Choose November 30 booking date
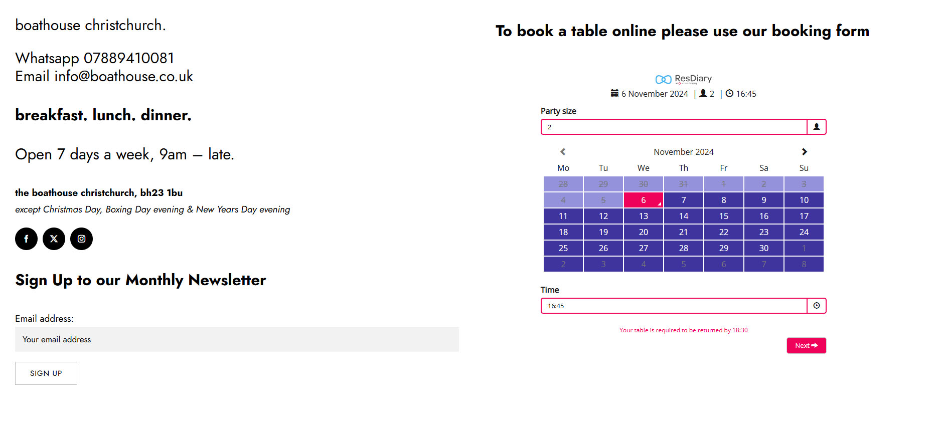945x434 pixels. coord(763,248)
